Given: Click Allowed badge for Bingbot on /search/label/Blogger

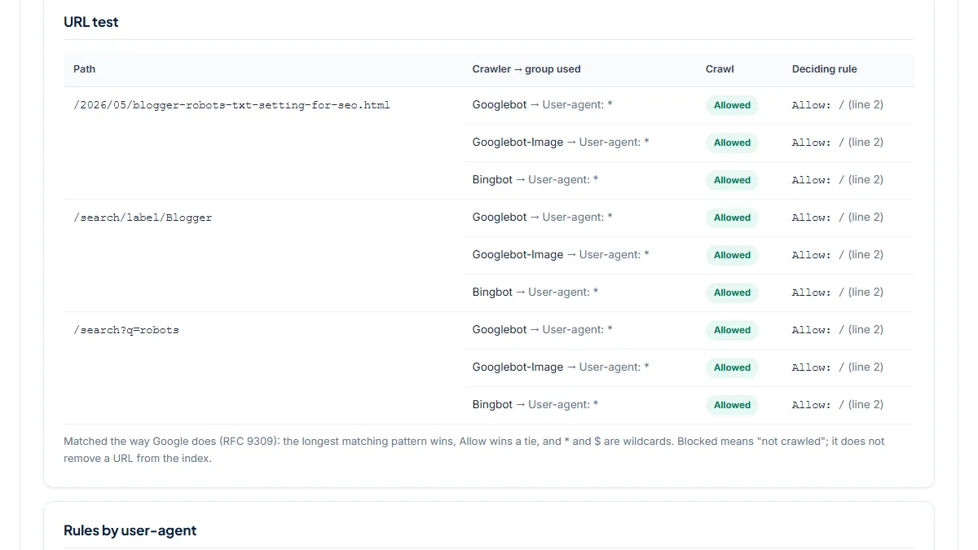Looking at the screenshot, I should [732, 293].
